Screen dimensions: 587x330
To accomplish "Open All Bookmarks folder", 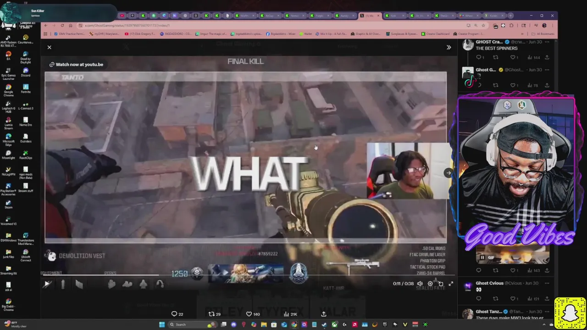I will coord(543,34).
